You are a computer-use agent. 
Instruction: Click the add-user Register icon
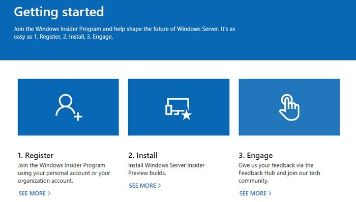tap(69, 107)
